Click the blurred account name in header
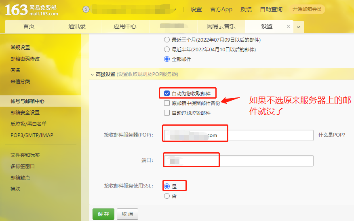Image resolution: width=354 pixels, height=221 pixels. pos(133,9)
